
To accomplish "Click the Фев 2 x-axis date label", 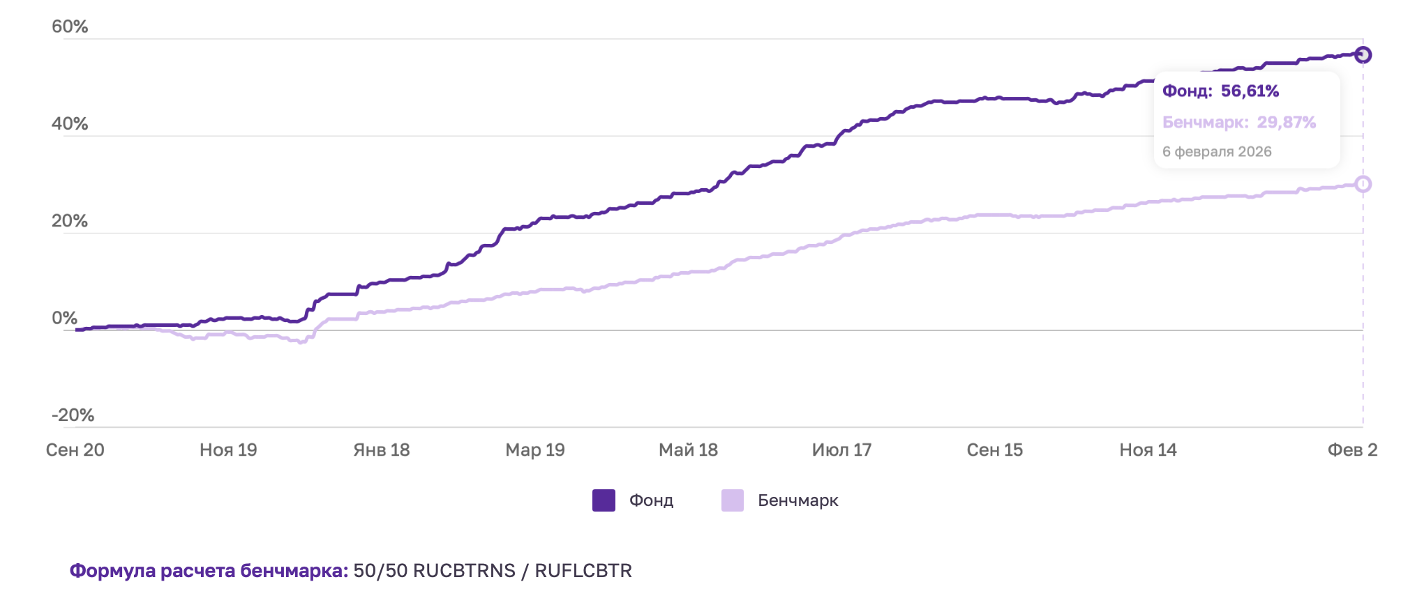I will pyautogui.click(x=1352, y=450).
